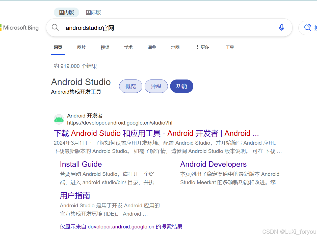
Task: Click the 2024年3月1日 result date
Action: 70,143
